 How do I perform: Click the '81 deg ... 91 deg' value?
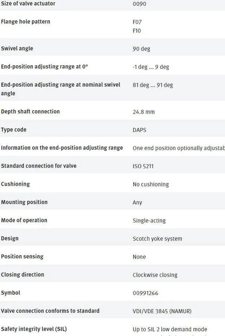coord(153,85)
